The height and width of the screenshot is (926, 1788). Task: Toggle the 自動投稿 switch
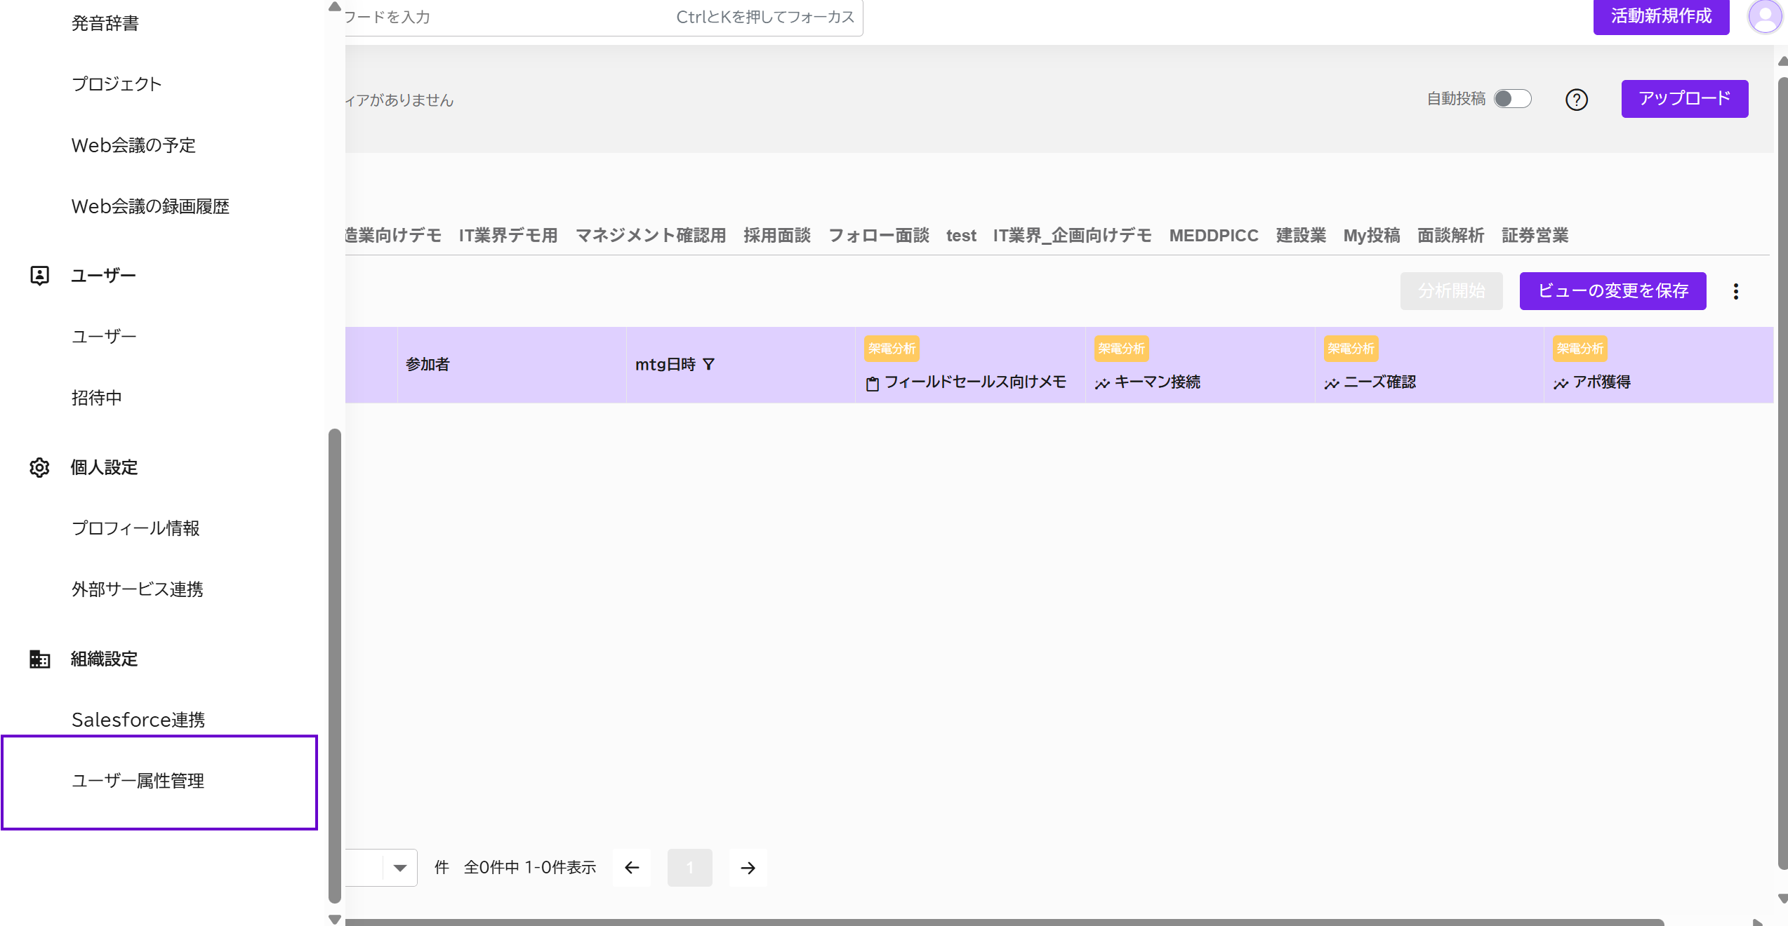1512,99
